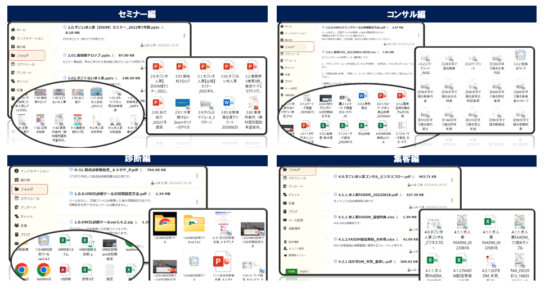Open thumbnail 2.9.1.今更聞けないZoomセミナーのやり方

(x=182, y=103)
